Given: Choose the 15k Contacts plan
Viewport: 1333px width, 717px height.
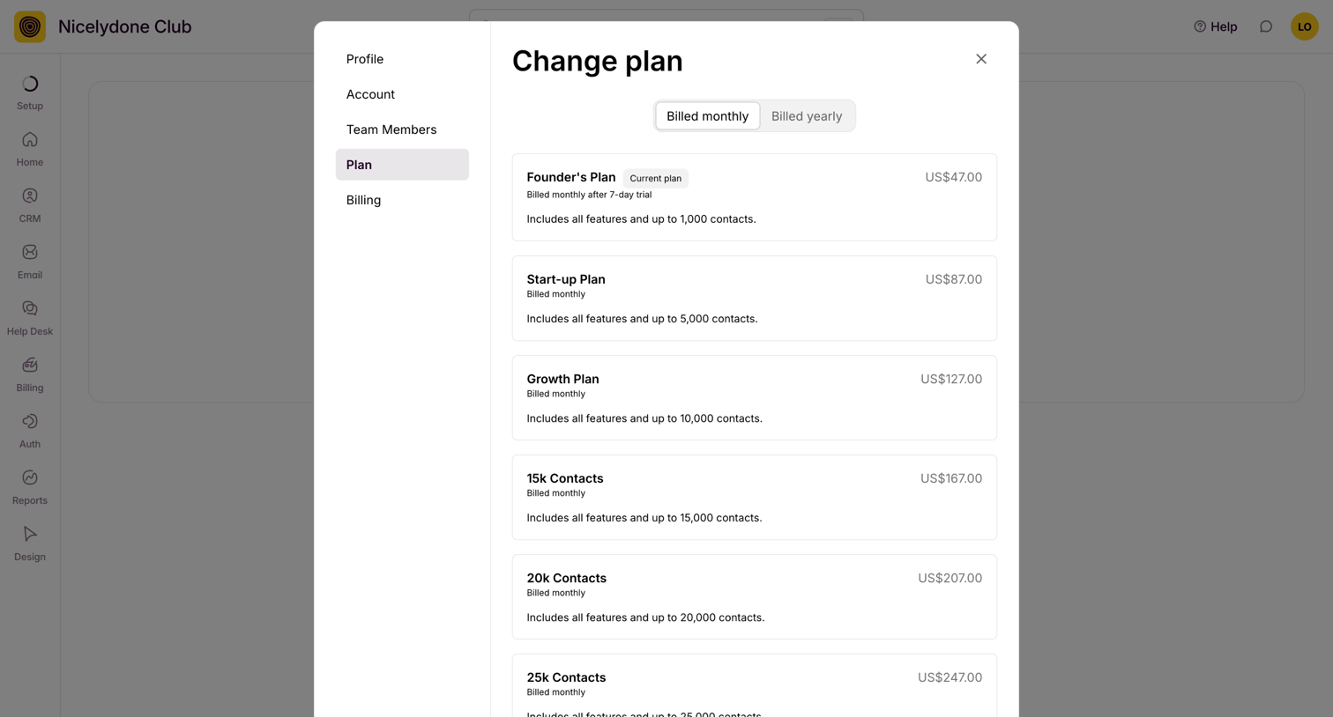Looking at the screenshot, I should tap(755, 498).
